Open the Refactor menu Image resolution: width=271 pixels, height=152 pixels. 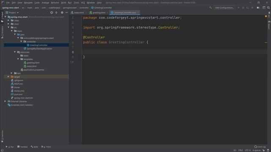click(x=55, y=3)
